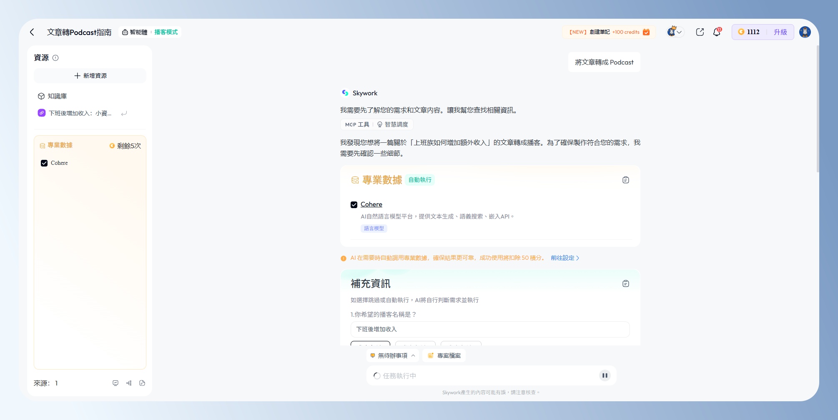The height and width of the screenshot is (420, 838).
Task: Click the 語言模型 tag
Action: (x=374, y=229)
